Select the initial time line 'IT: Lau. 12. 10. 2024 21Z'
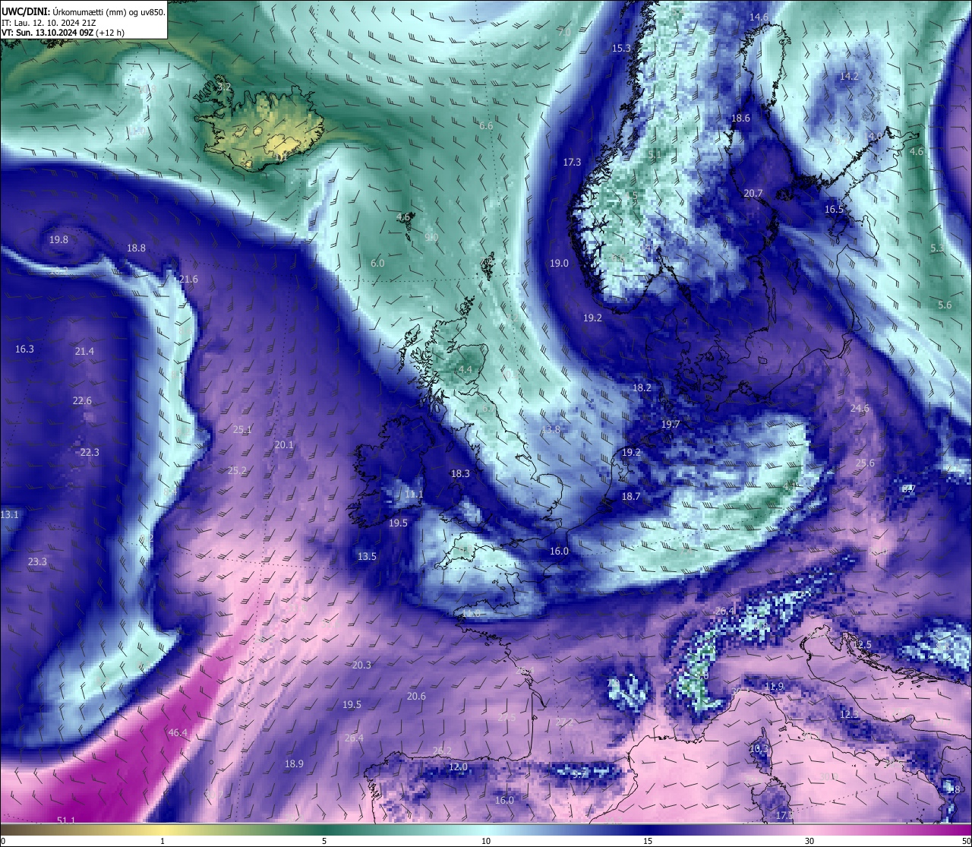 click(x=48, y=23)
